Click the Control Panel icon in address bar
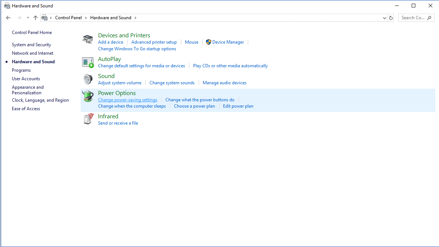439x247 pixels. click(44, 18)
